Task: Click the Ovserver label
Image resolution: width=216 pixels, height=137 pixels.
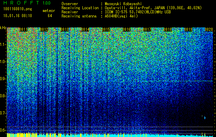Action: coord(70,4)
